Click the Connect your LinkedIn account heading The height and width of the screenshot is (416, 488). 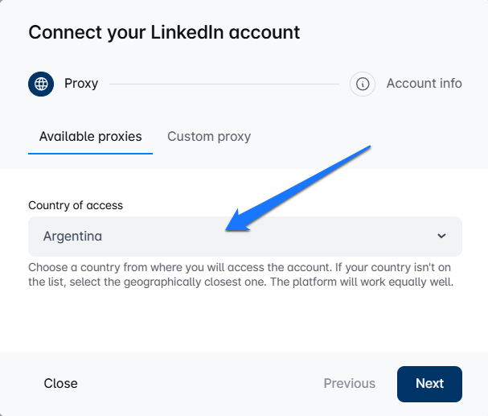click(164, 33)
